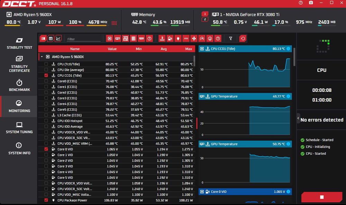The width and height of the screenshot is (346, 205).
Task: Select the Core 0 VID graph header
Action: [245, 192]
